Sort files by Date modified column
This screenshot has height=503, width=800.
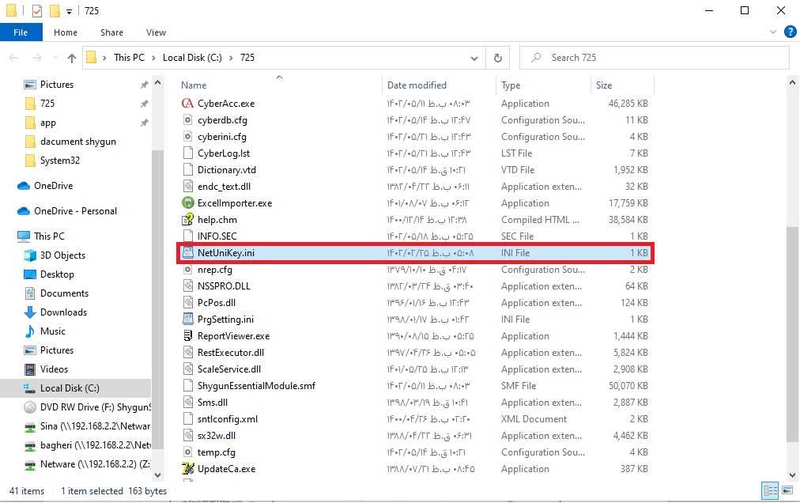417,85
